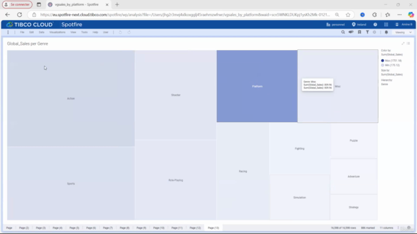Open the Hierarchy Genre selector

pyautogui.click(x=384, y=84)
